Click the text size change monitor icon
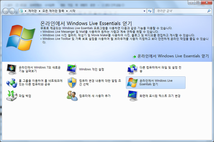Image resolution: width=214 pixels, height=142 pixels. click(x=133, y=96)
